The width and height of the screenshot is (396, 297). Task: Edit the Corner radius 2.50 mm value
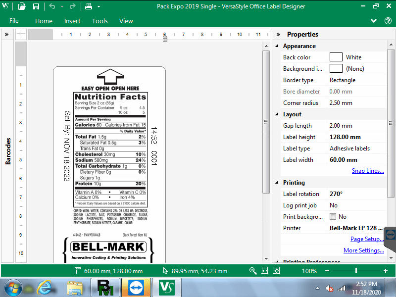point(356,103)
